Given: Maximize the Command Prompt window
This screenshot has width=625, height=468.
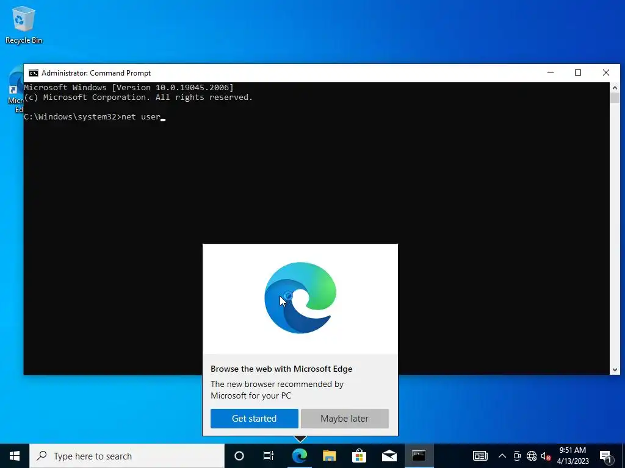Looking at the screenshot, I should click(578, 73).
